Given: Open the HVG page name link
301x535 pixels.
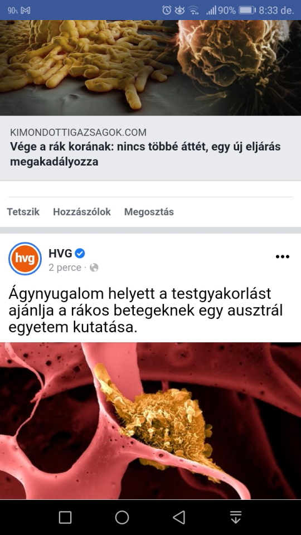Looking at the screenshot, I should (60, 254).
